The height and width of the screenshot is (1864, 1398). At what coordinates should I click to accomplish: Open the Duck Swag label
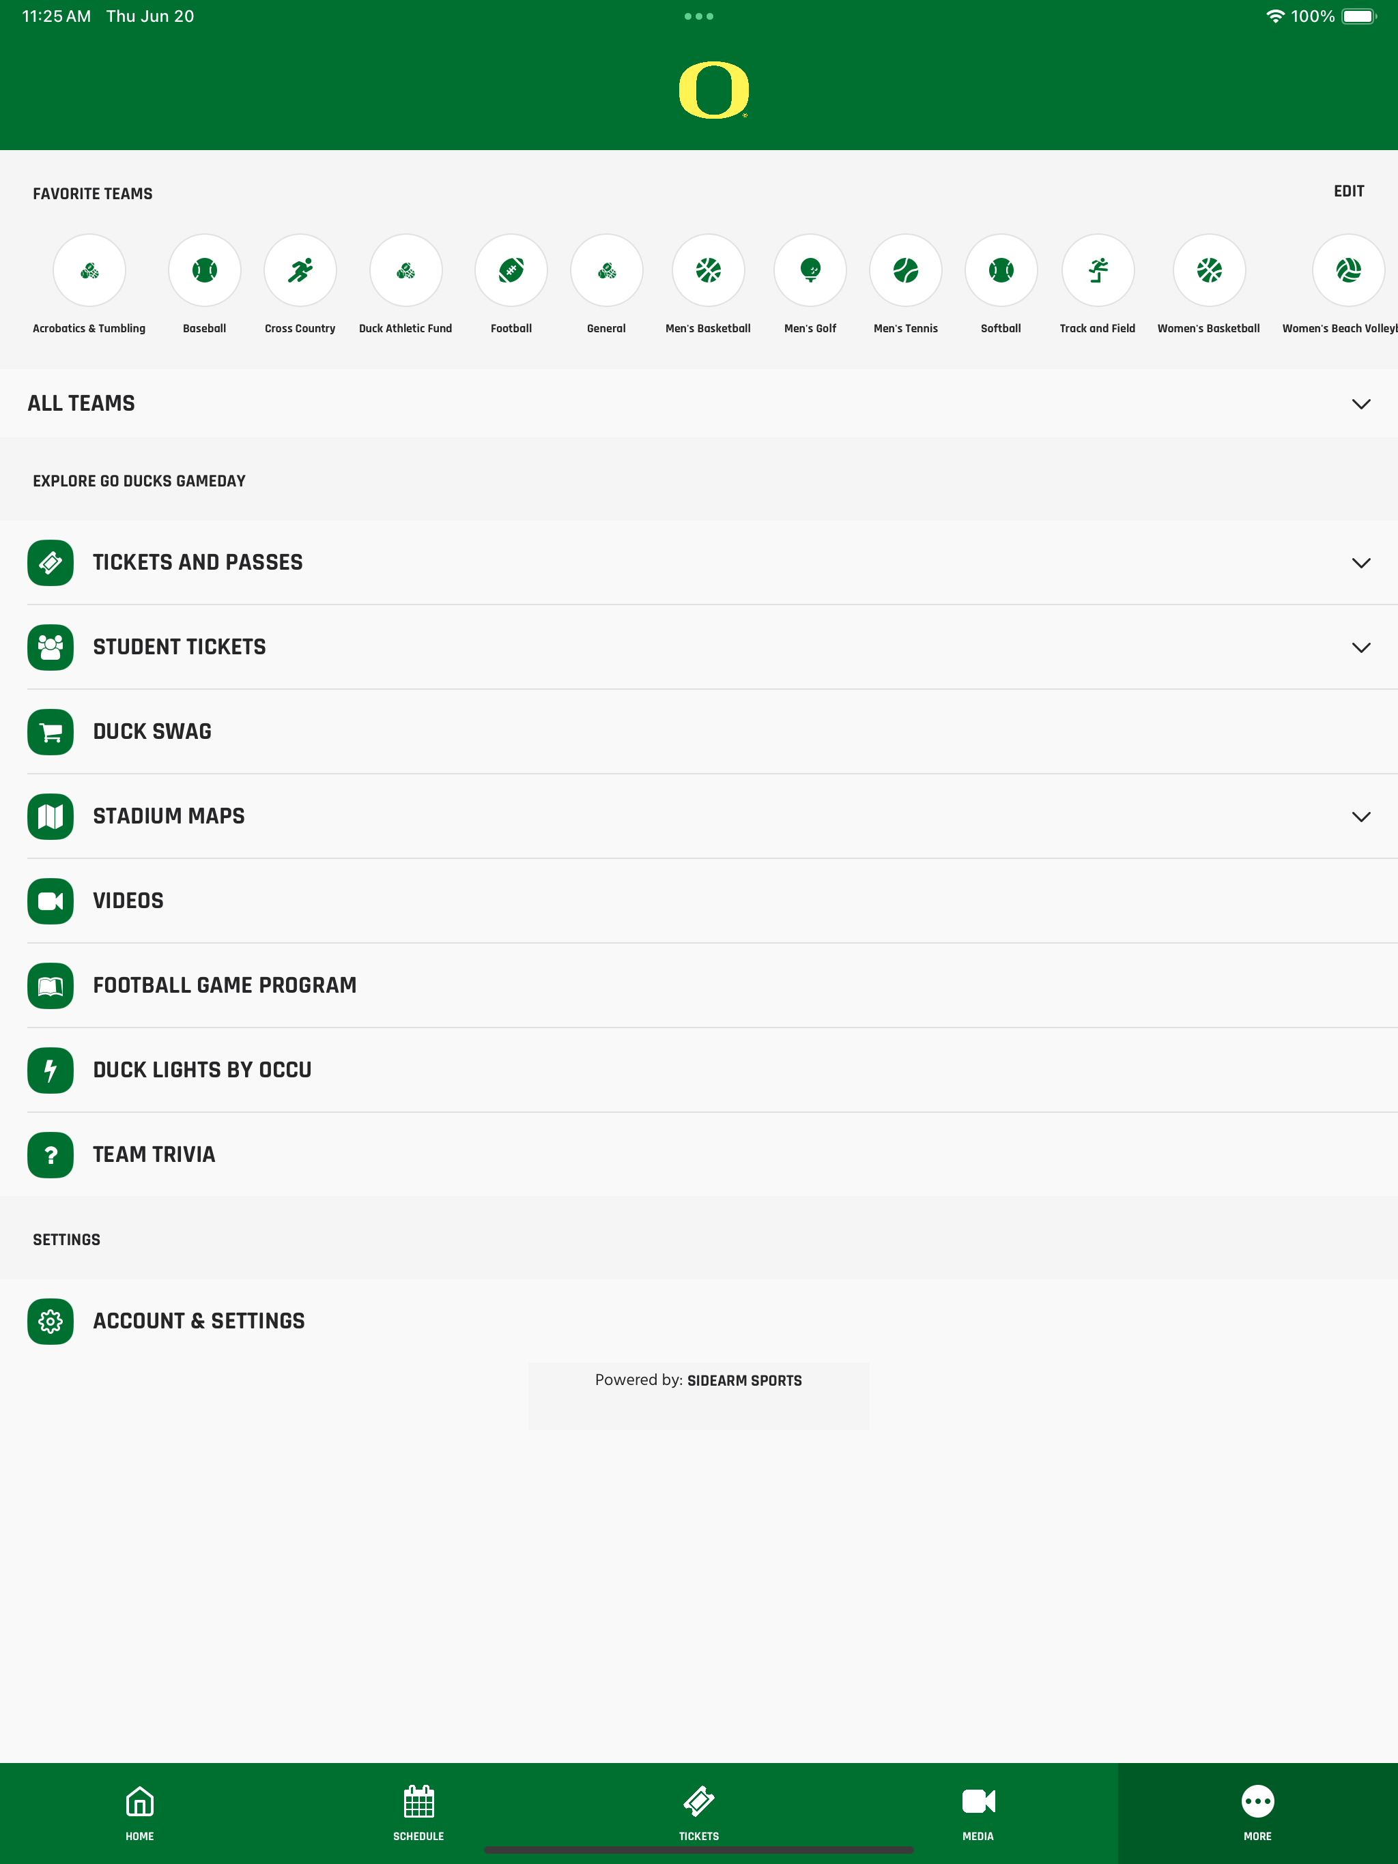[153, 731]
